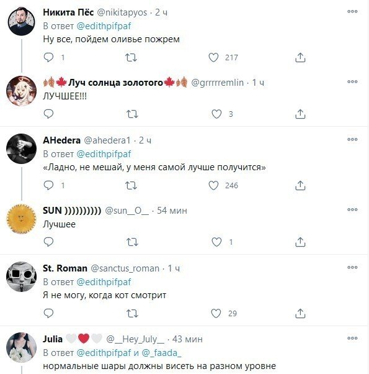Share Никита Пёс's tweet

click(300, 58)
